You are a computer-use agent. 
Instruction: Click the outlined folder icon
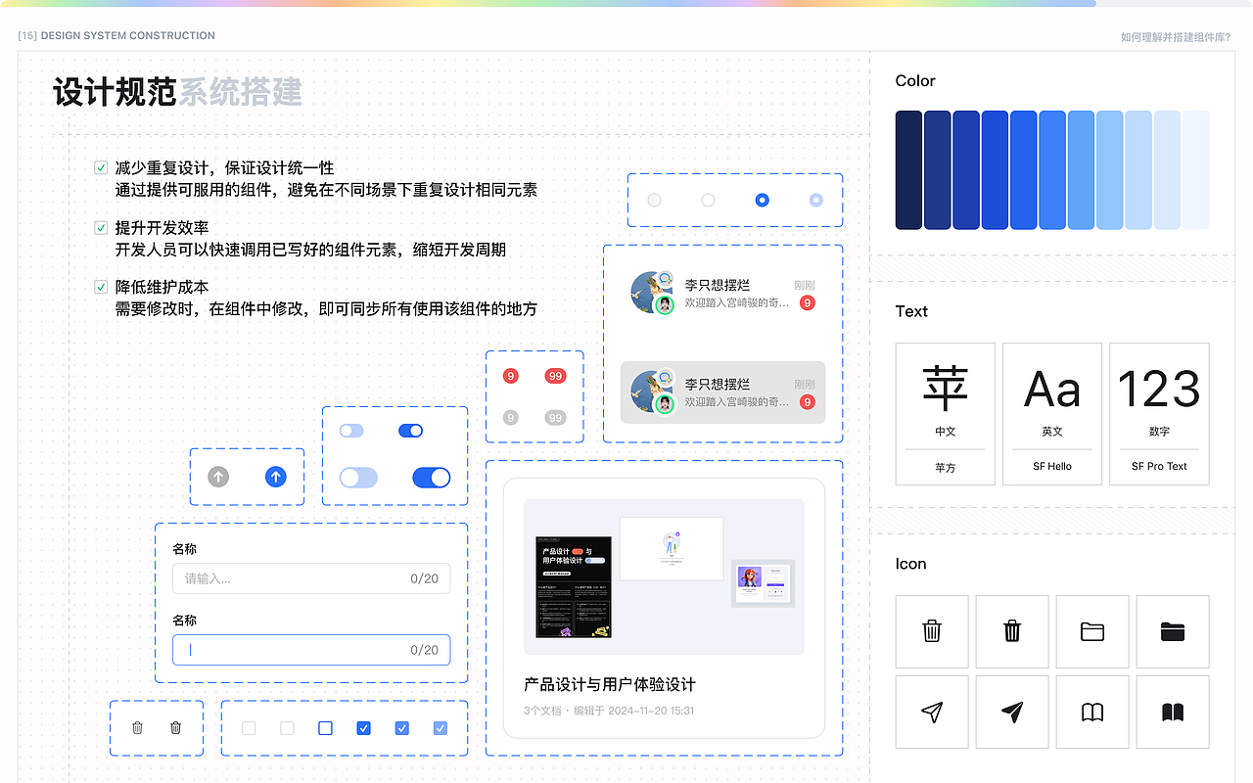(x=1091, y=631)
